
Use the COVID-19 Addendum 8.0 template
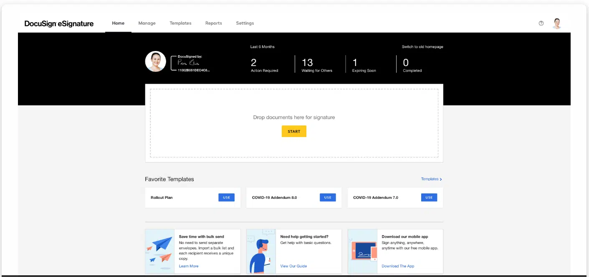(328, 198)
